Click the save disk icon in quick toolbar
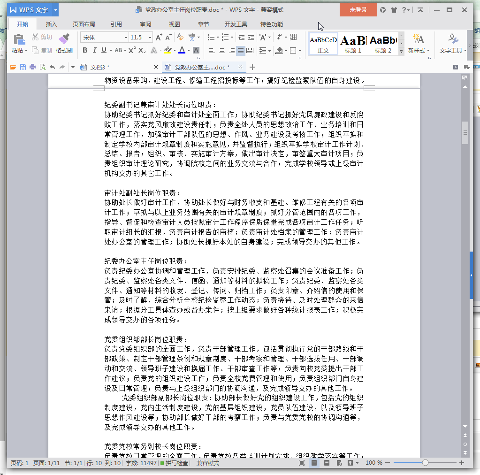The height and width of the screenshot is (475, 480). click(23, 67)
